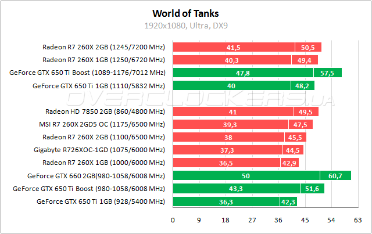Click the 50,5 bar value
Viewport: 372px width, 234px height.
click(x=307, y=48)
